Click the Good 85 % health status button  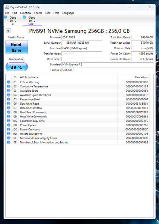click(x=17, y=47)
